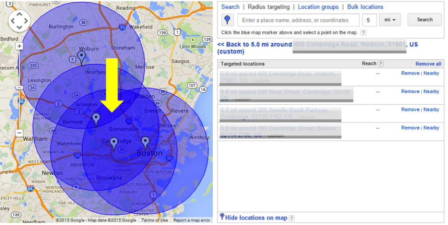
Task: Click the map zoom out minus button
Action: 19,133
